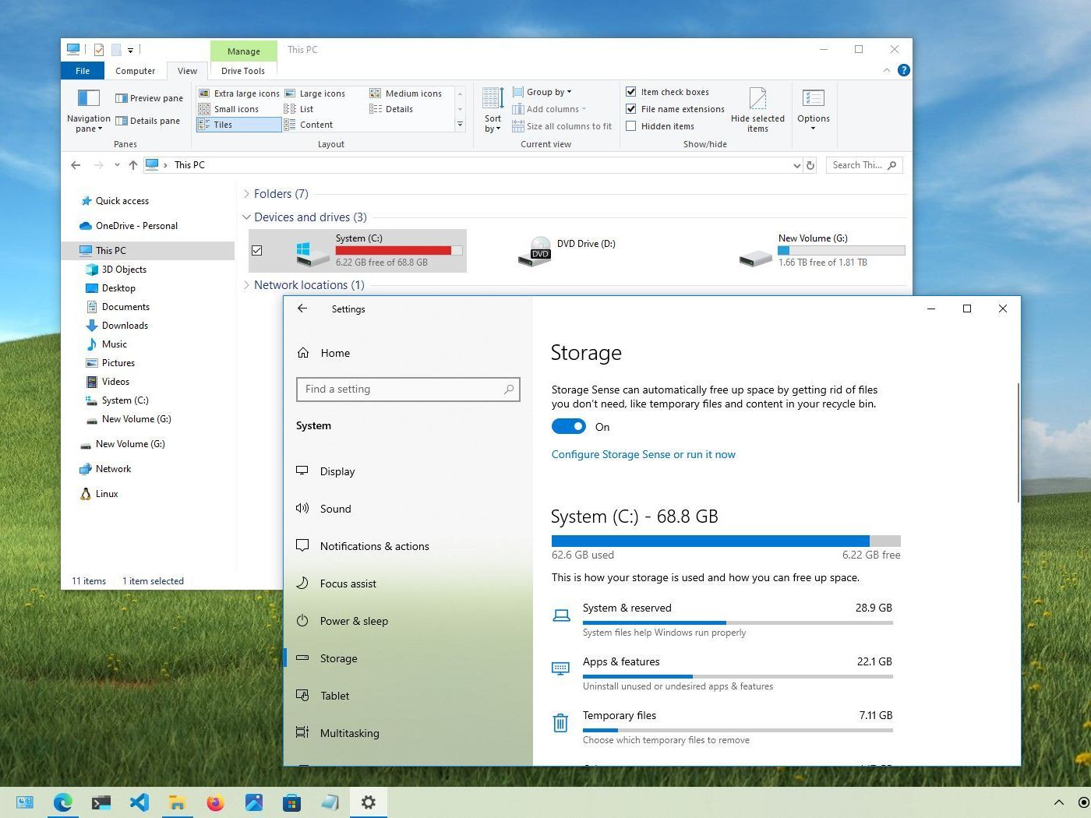1091x818 pixels.
Task: Uncheck File name extensions option
Action: tap(631, 109)
